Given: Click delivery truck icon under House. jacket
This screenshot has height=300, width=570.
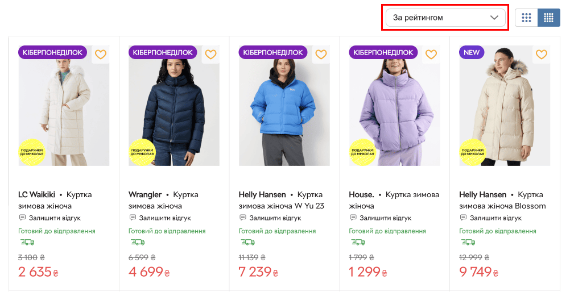Looking at the screenshot, I should (x=357, y=242).
